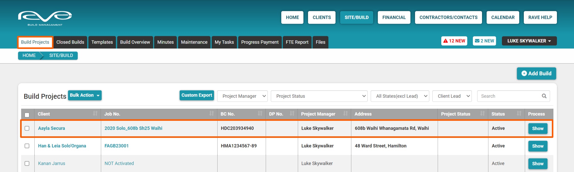Open the FINANCIAL main menu
The image size is (574, 172).
394,17
